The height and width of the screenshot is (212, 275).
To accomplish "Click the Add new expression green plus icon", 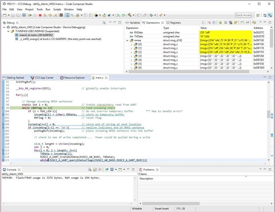I will tap(220, 22).
